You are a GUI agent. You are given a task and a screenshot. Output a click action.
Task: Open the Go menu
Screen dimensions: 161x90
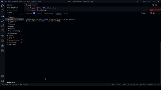[x=25, y=1]
